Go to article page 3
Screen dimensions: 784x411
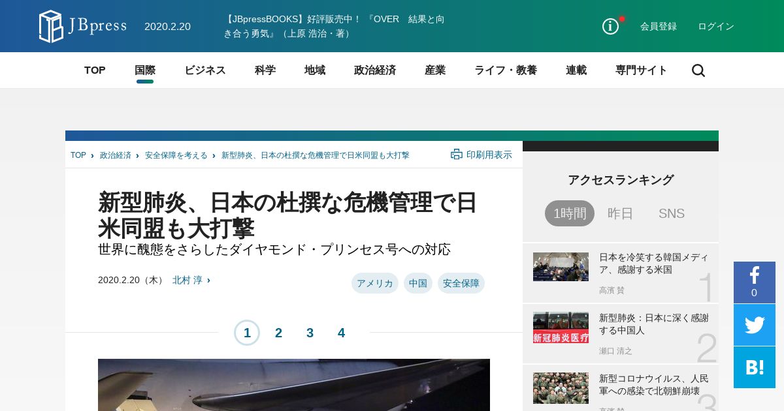point(310,333)
